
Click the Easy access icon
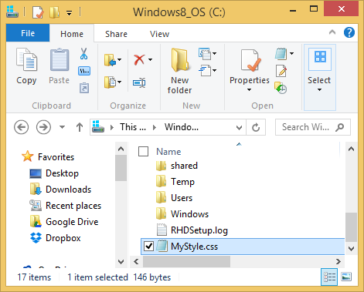click(x=205, y=71)
